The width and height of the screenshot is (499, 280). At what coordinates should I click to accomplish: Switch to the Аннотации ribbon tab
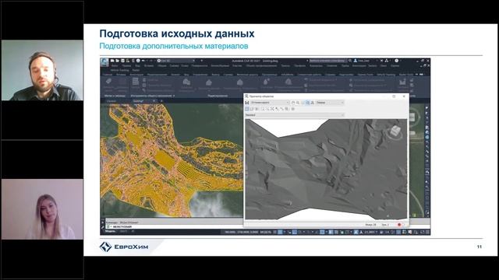[136, 75]
